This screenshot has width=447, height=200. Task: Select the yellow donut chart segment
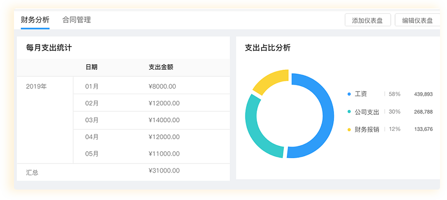click(x=269, y=82)
